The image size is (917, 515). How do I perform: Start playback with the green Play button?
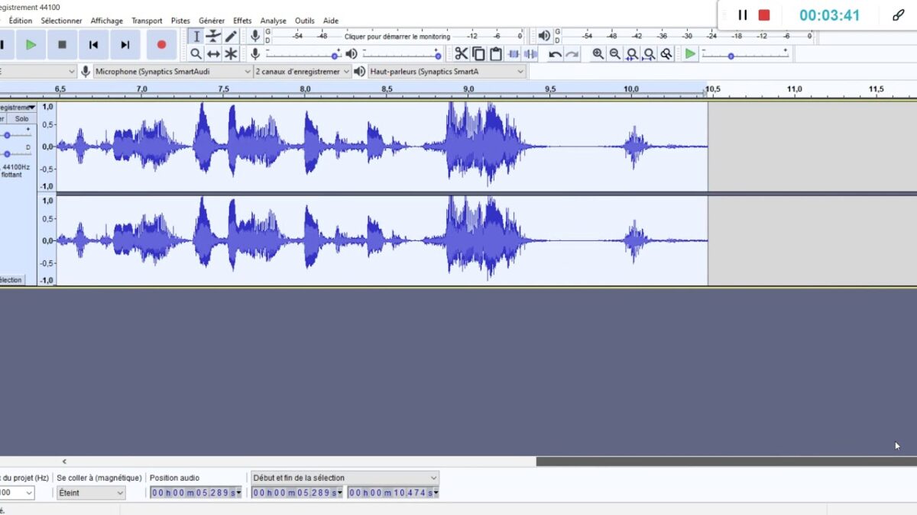tap(31, 45)
